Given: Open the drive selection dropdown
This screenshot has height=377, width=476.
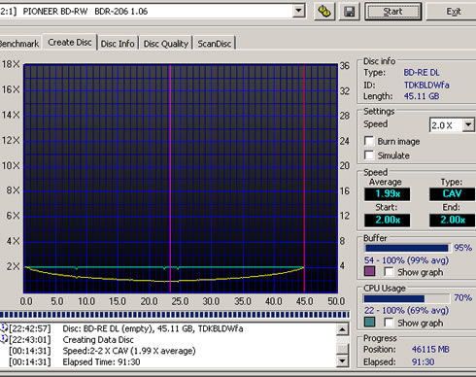Looking at the screenshot, I should tap(298, 11).
